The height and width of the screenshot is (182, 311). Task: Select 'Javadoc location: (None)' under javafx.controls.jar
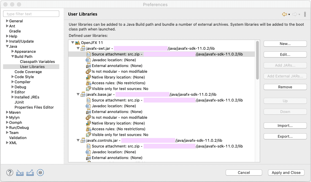[113, 152]
